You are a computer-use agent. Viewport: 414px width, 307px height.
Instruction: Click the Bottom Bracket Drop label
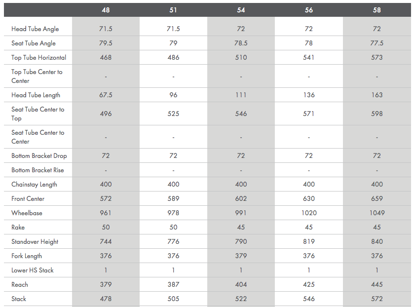(x=39, y=156)
